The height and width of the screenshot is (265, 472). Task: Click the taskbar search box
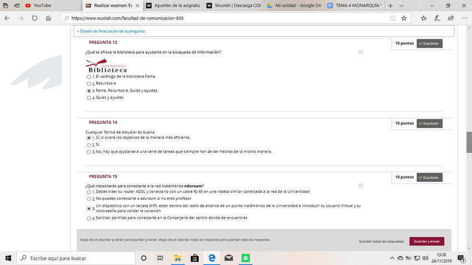[76, 258]
